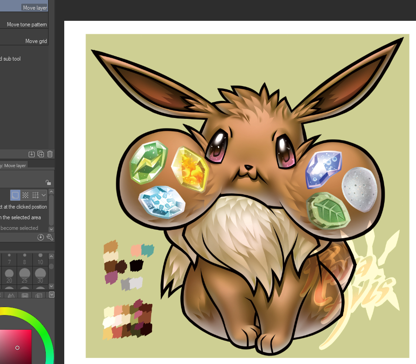Viewport: 416px width, 364px height.
Task: Switch to the Move layer tool property tab
Action: [14, 165]
